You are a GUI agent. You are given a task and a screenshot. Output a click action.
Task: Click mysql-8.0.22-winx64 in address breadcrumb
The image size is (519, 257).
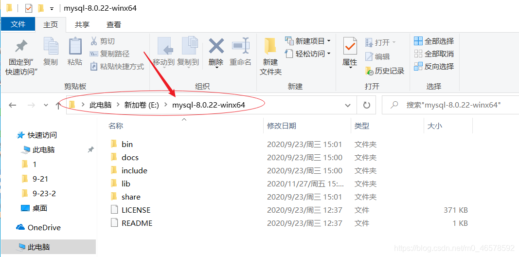click(209, 105)
